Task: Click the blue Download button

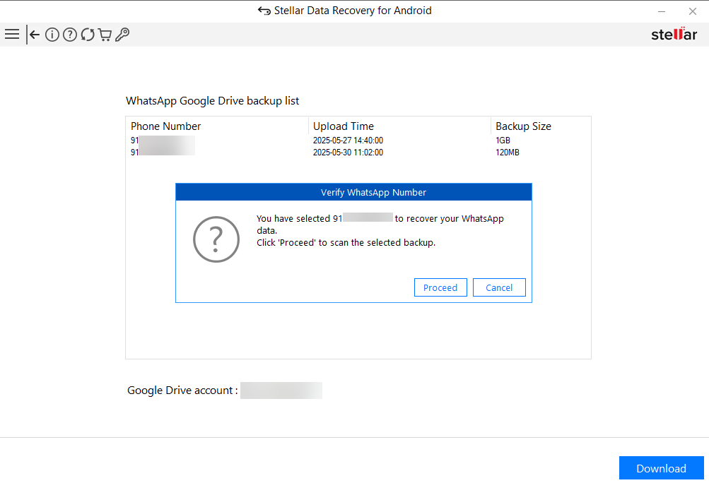Action: [x=661, y=468]
